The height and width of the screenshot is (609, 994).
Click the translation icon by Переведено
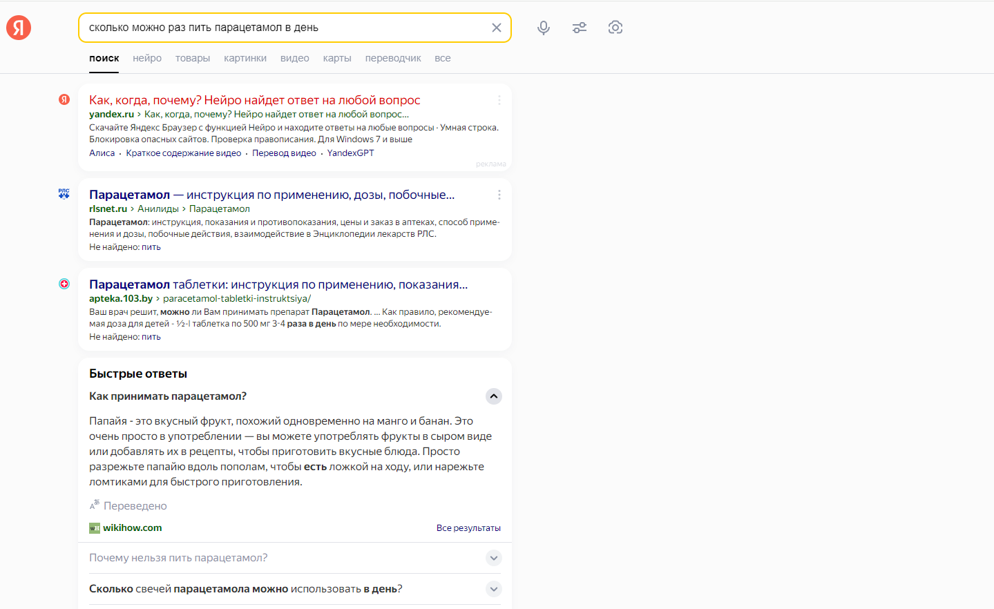[95, 505]
